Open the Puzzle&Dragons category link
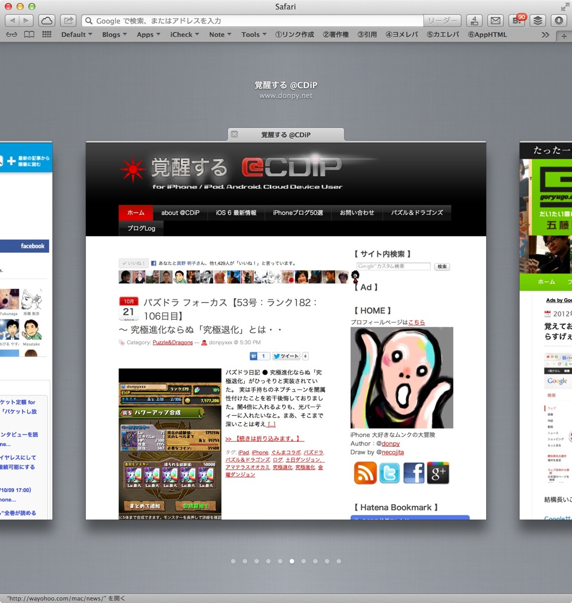Viewport: 572px width, 603px height. click(173, 342)
